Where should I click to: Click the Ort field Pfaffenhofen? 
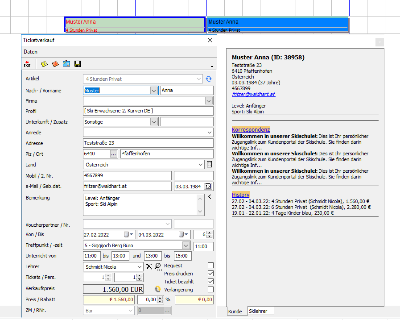pos(167,154)
